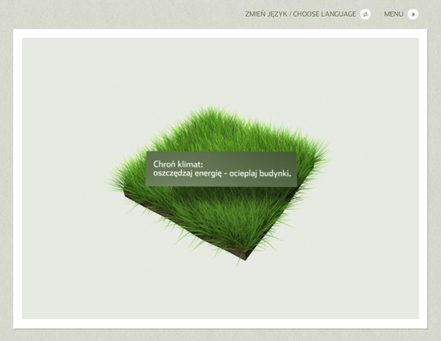Image resolution: width=441 pixels, height=341 pixels.
Task: Click the grass area just above the text banner
Action: 218,138
